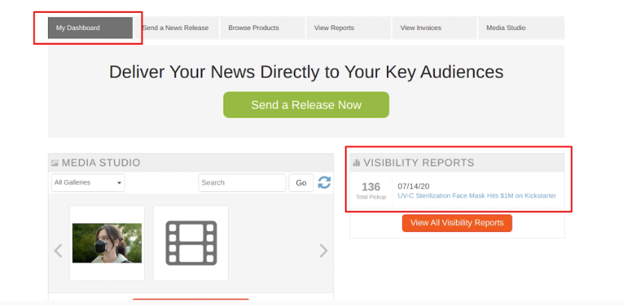Image resolution: width=624 pixels, height=306 pixels.
Task: Open the film strip video thumbnail
Action: pyautogui.click(x=190, y=244)
